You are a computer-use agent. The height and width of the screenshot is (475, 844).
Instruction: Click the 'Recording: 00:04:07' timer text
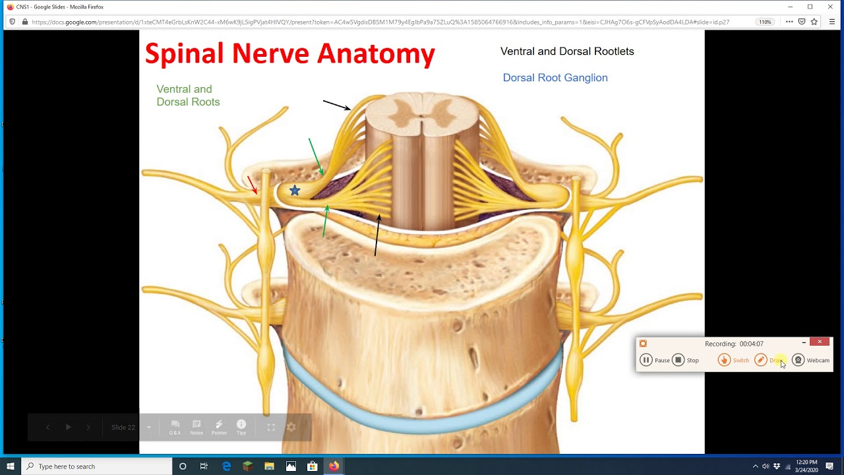coord(734,344)
